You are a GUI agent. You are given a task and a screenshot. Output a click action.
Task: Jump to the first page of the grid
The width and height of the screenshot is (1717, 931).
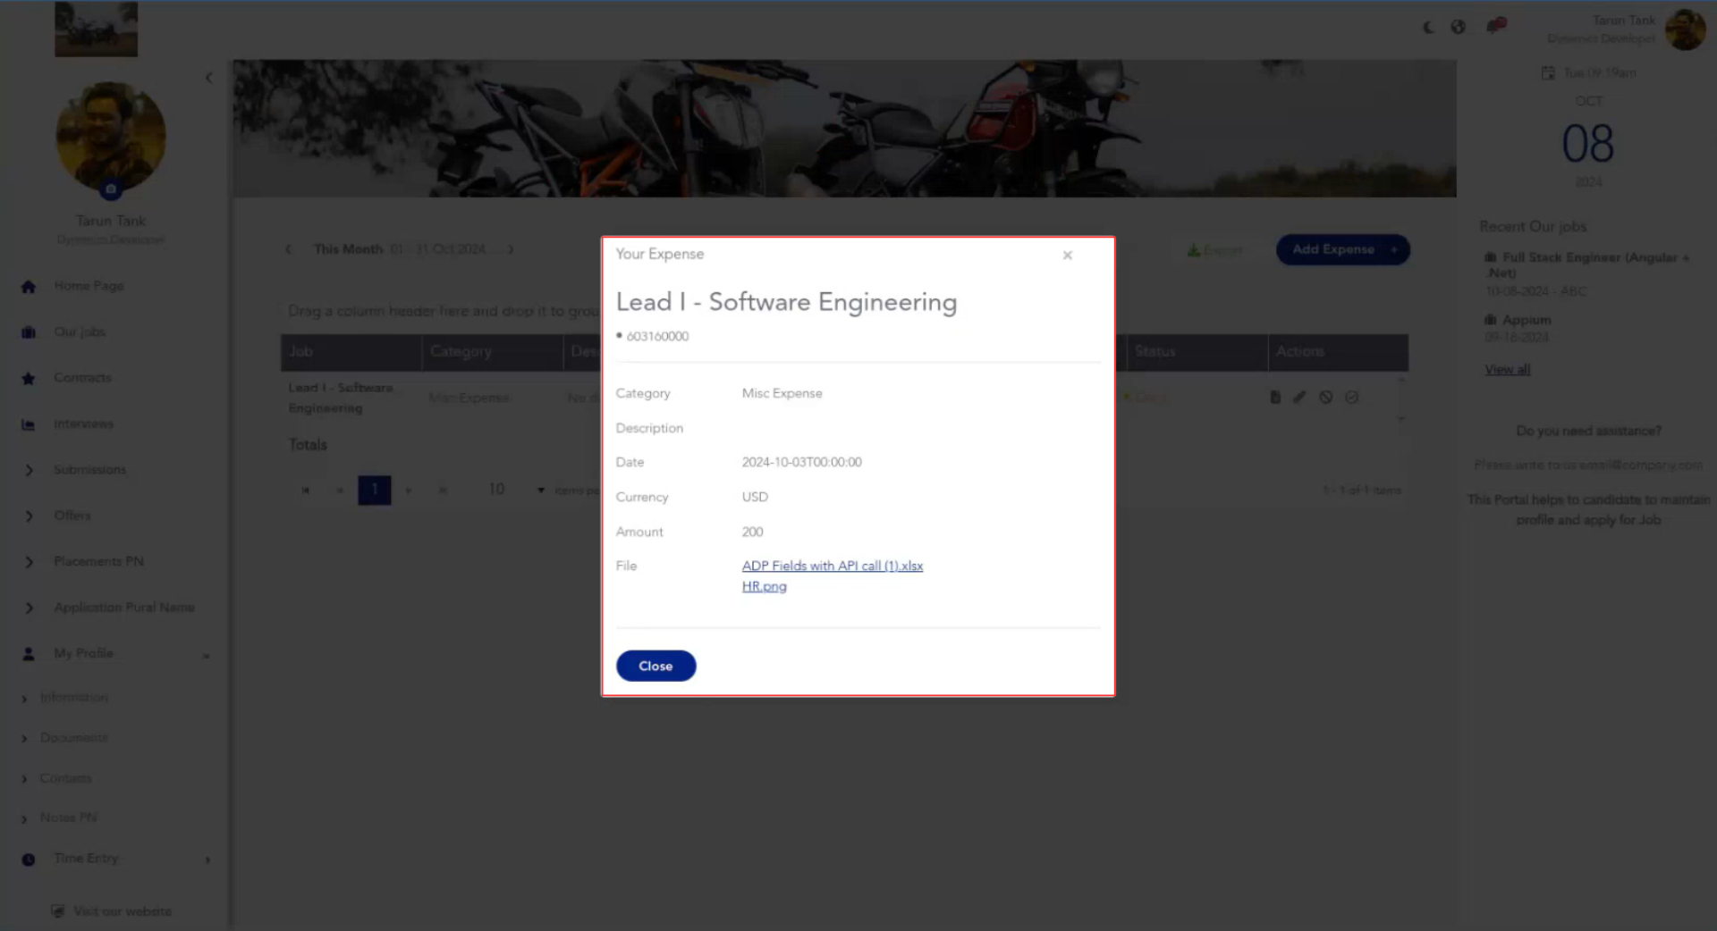click(x=305, y=490)
